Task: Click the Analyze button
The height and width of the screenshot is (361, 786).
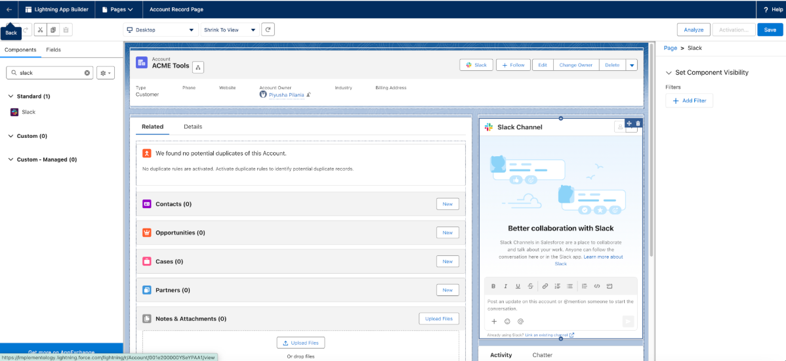Action: click(x=693, y=30)
